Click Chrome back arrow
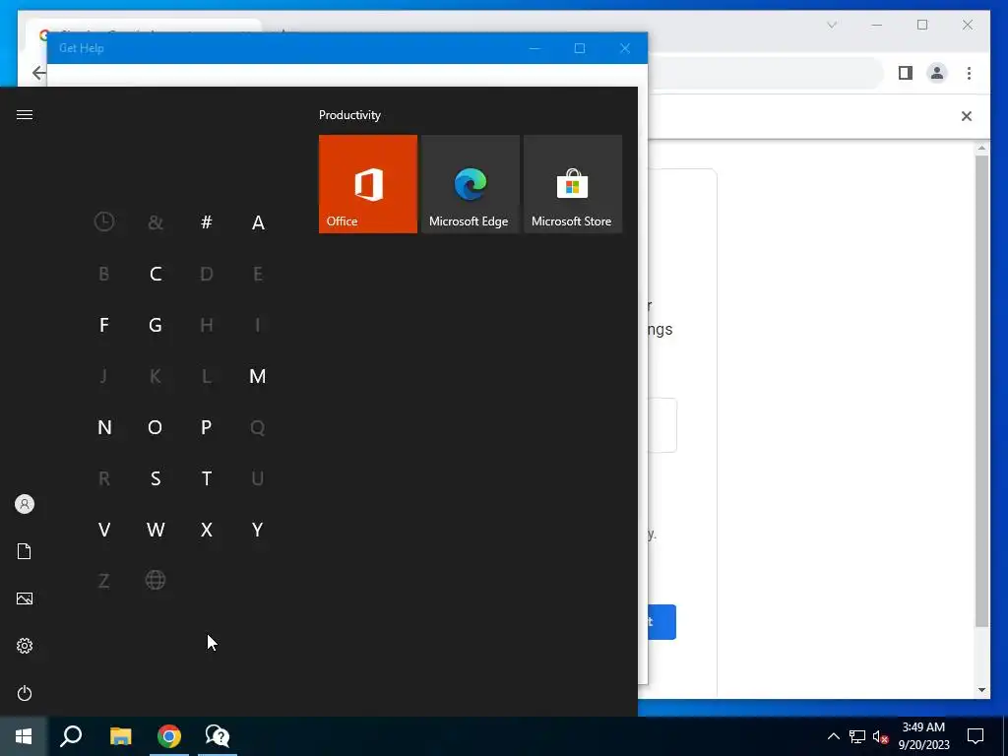1008x756 pixels. [38, 73]
